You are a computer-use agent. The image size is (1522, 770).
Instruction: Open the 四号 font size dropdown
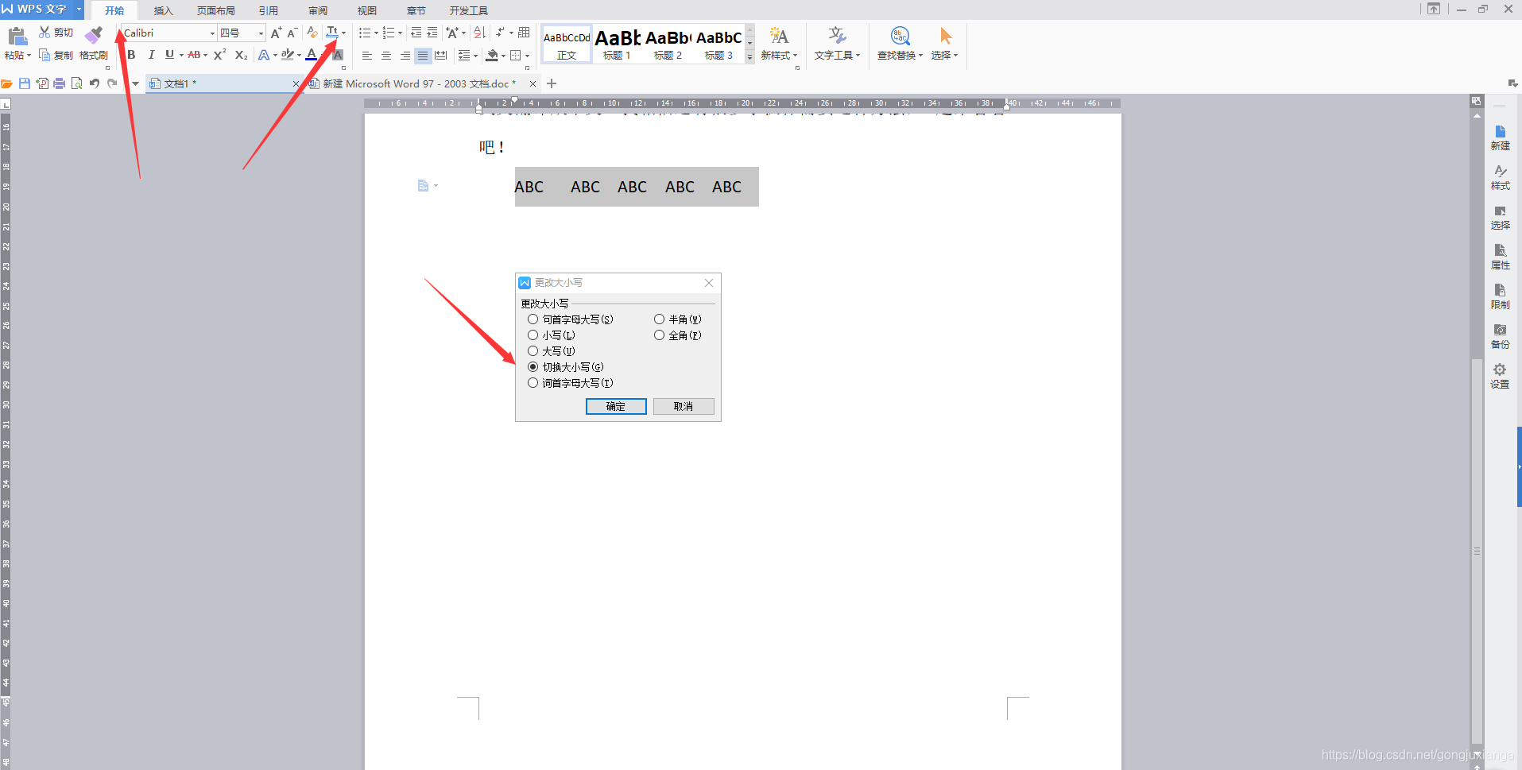tap(261, 33)
